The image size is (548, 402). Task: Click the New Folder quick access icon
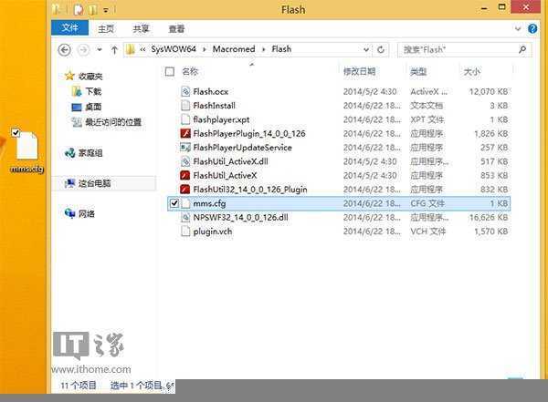pos(92,10)
